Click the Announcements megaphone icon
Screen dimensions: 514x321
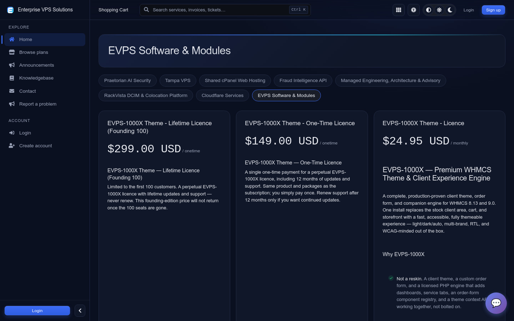click(x=12, y=65)
